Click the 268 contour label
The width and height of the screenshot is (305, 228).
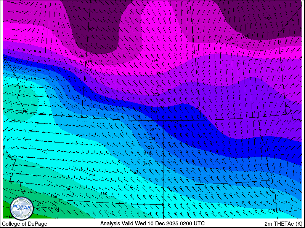(160, 73)
